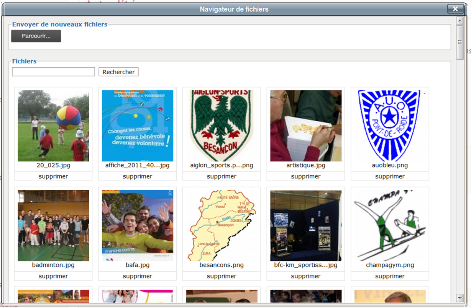Click supprimer under bafa.jpg
This screenshot has width=471, height=308.
138,276
